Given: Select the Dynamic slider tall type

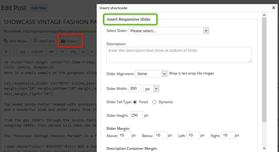Looking at the screenshot, I should tap(154, 102).
